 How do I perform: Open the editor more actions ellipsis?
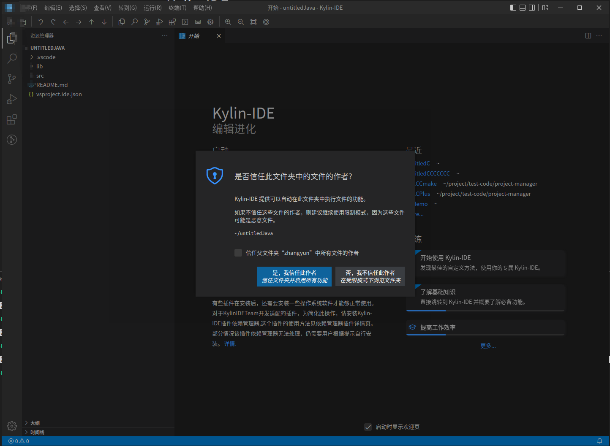(599, 36)
